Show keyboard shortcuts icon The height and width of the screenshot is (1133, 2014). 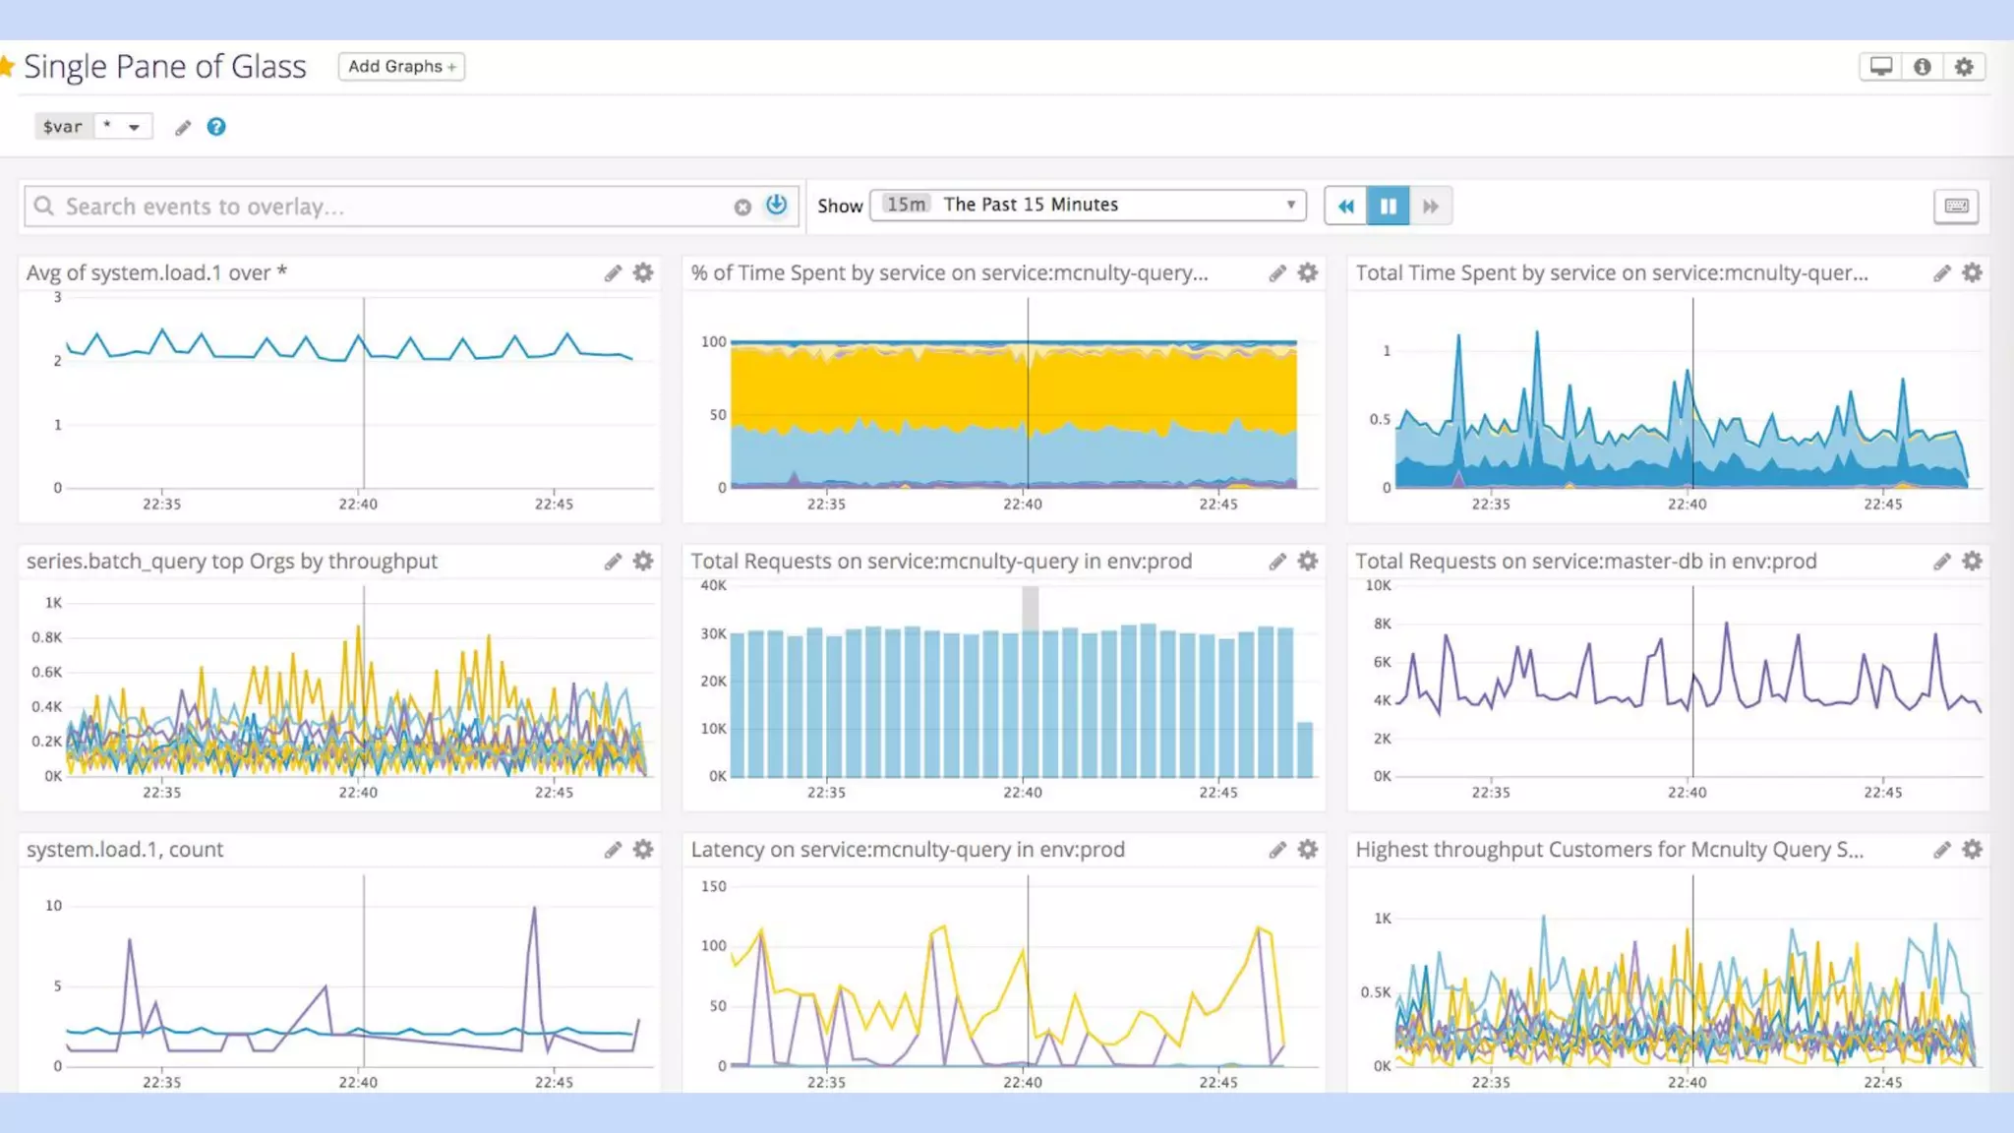point(1956,206)
